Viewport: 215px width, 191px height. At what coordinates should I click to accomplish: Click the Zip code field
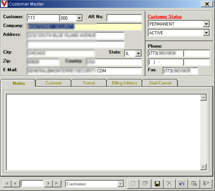[x=43, y=62]
